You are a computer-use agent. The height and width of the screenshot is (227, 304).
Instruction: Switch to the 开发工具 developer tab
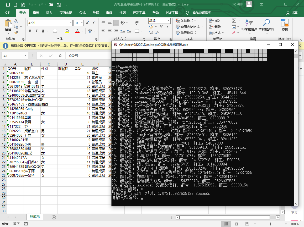[x=139, y=13]
